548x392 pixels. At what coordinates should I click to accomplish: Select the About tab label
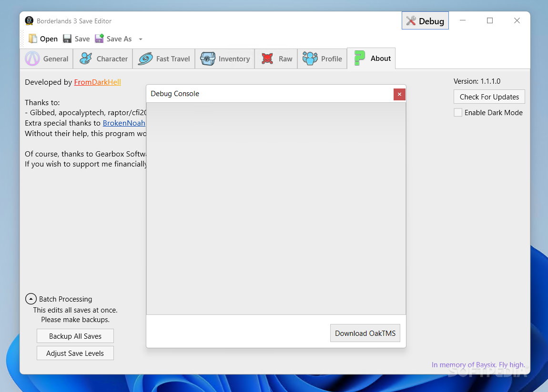coord(381,59)
